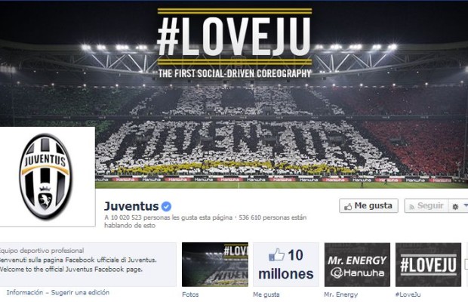Click the RSS icon on Seguir button

pos(412,207)
